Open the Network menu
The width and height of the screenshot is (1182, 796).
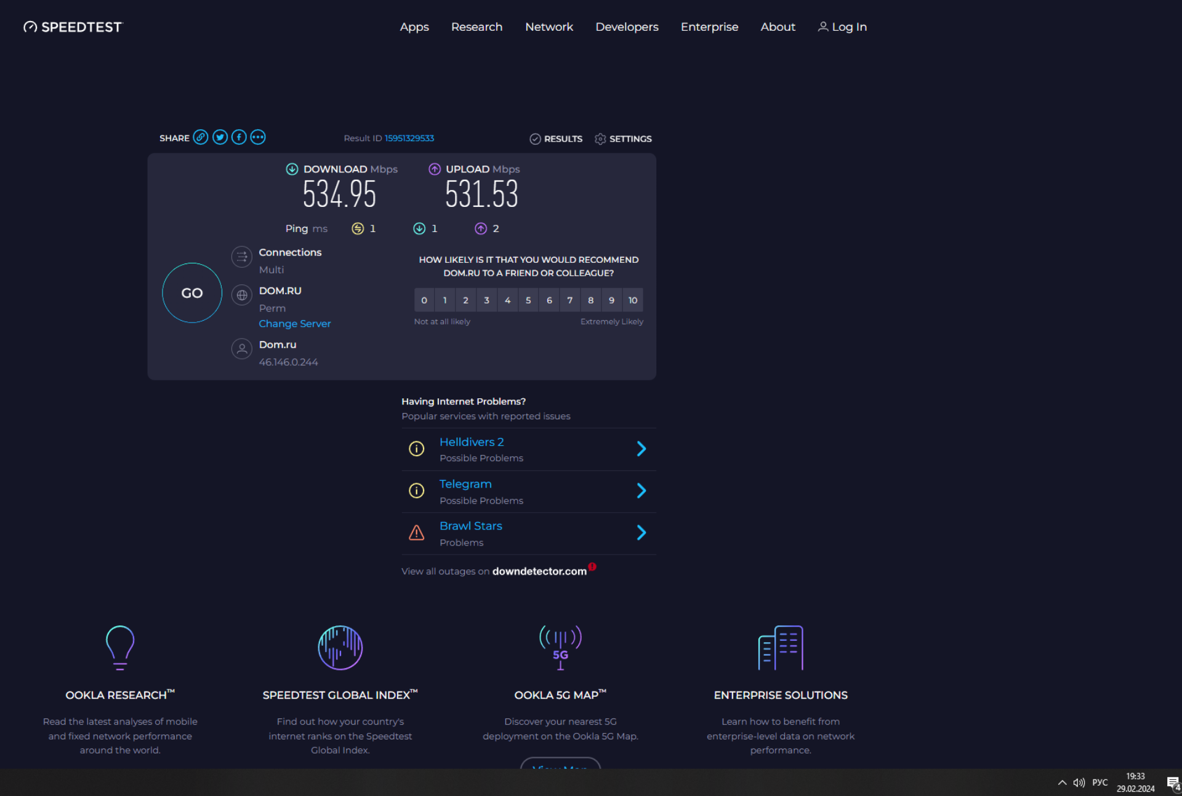click(x=549, y=27)
